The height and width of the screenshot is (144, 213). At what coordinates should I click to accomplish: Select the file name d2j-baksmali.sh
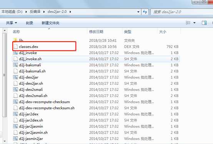pyautogui.click(x=32, y=71)
